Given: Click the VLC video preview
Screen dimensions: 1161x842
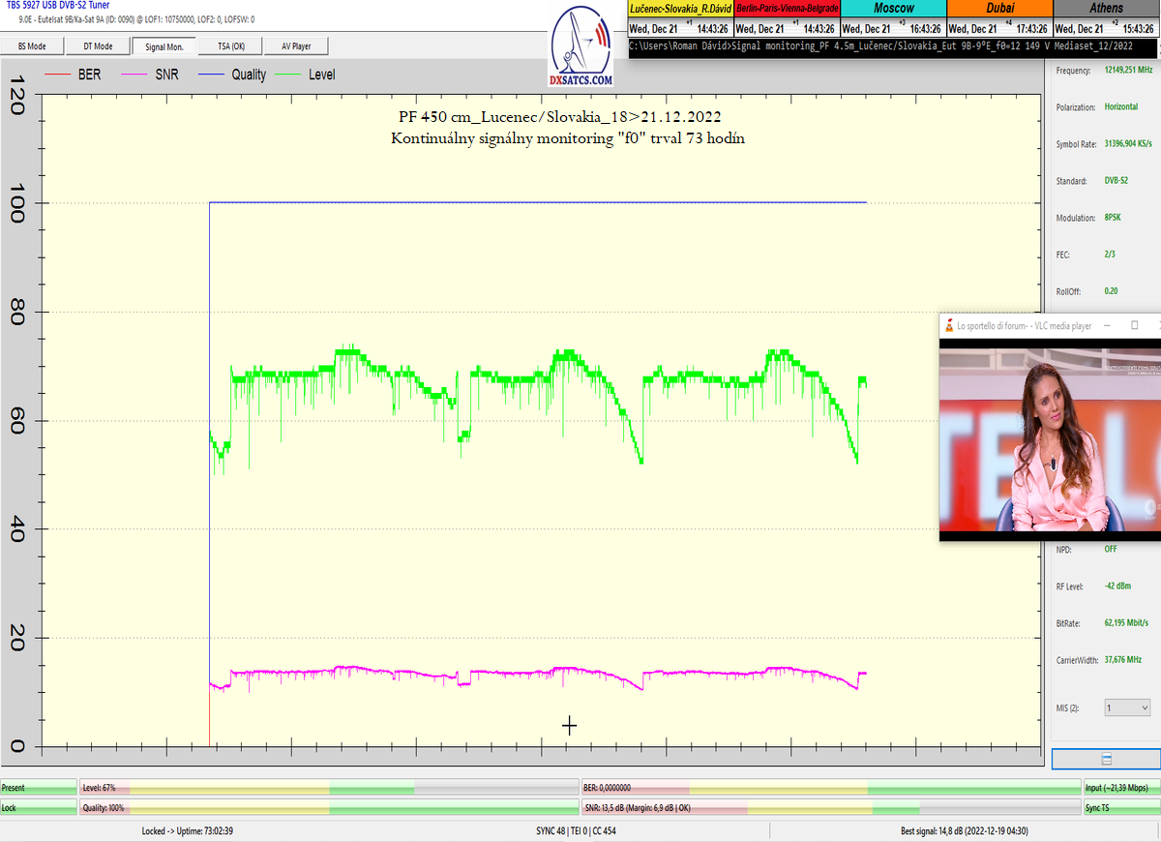Looking at the screenshot, I should [x=1050, y=440].
